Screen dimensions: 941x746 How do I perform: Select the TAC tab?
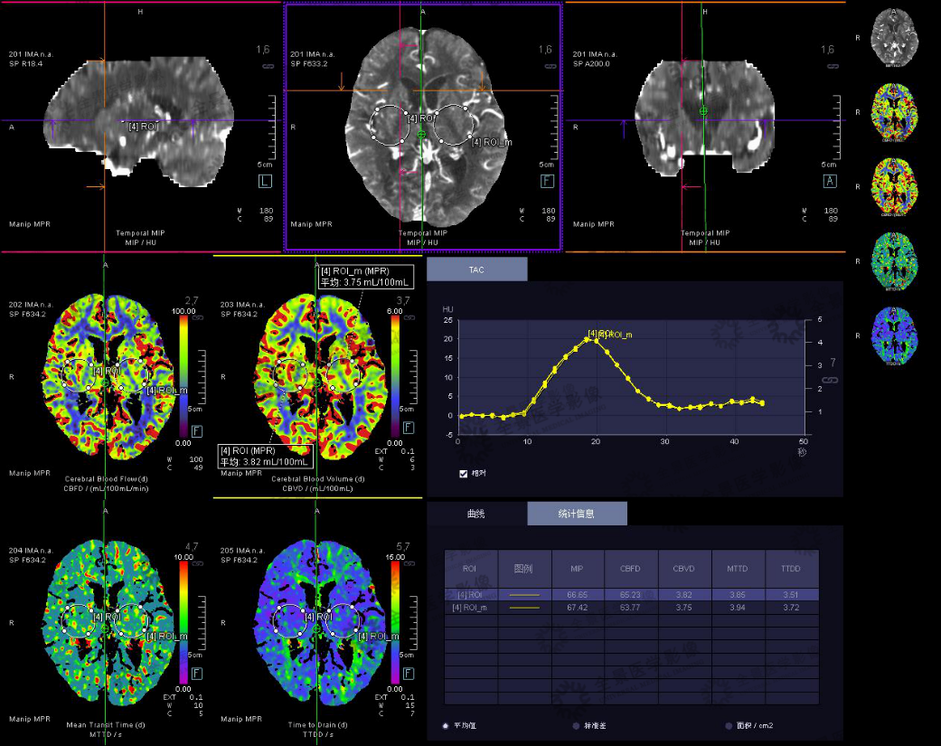[476, 269]
